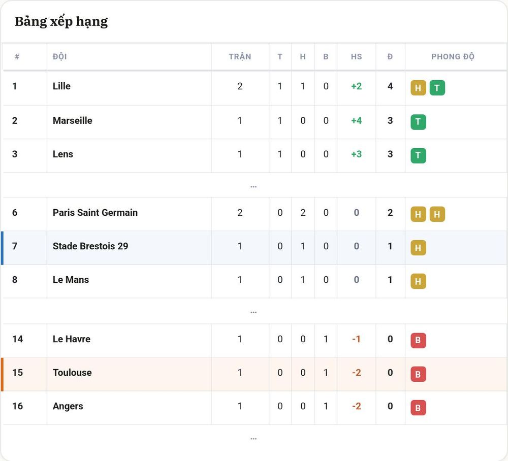The image size is (508, 461).
Task: Select the highlighted Toulouse row
Action: pos(254,374)
